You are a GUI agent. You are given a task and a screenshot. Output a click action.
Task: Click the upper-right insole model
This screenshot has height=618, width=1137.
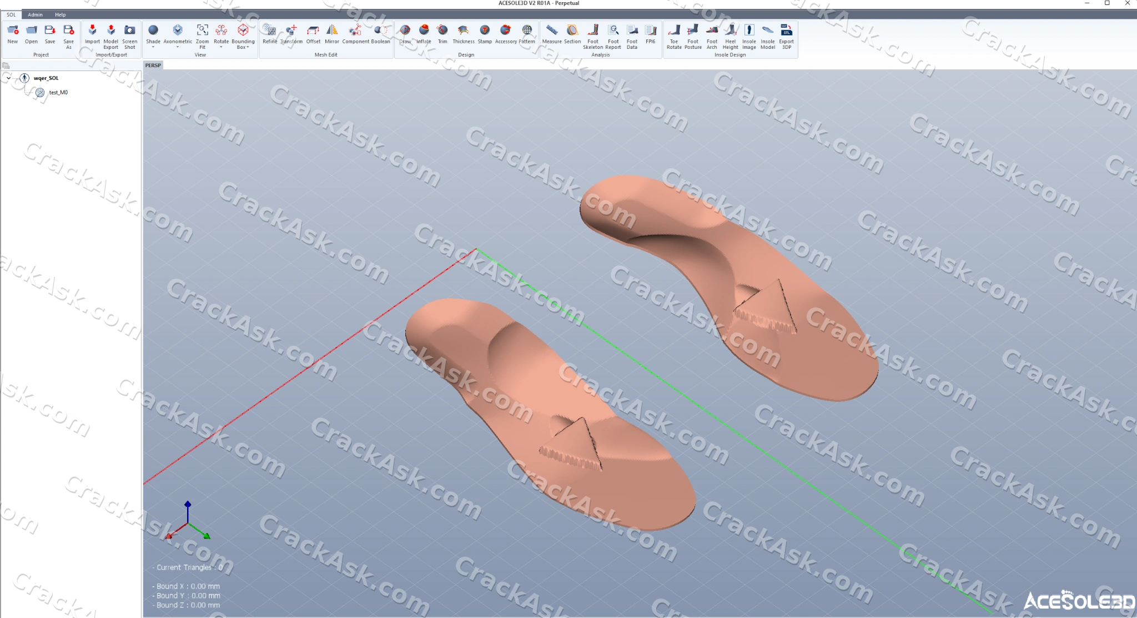click(728, 288)
